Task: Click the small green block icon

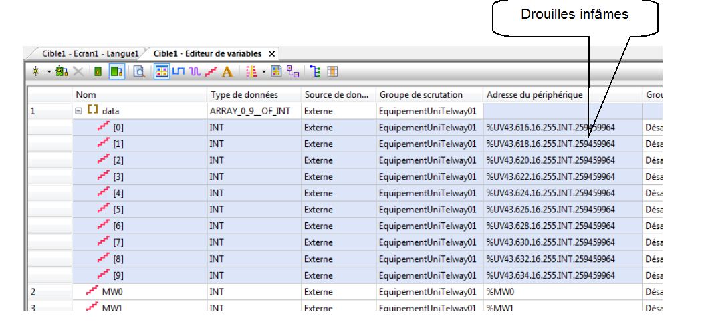Action: [x=98, y=71]
